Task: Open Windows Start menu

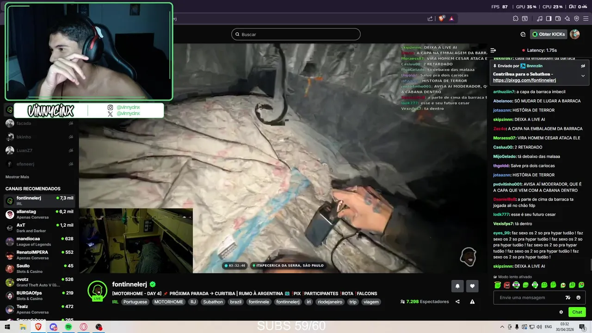Action: (x=7, y=327)
